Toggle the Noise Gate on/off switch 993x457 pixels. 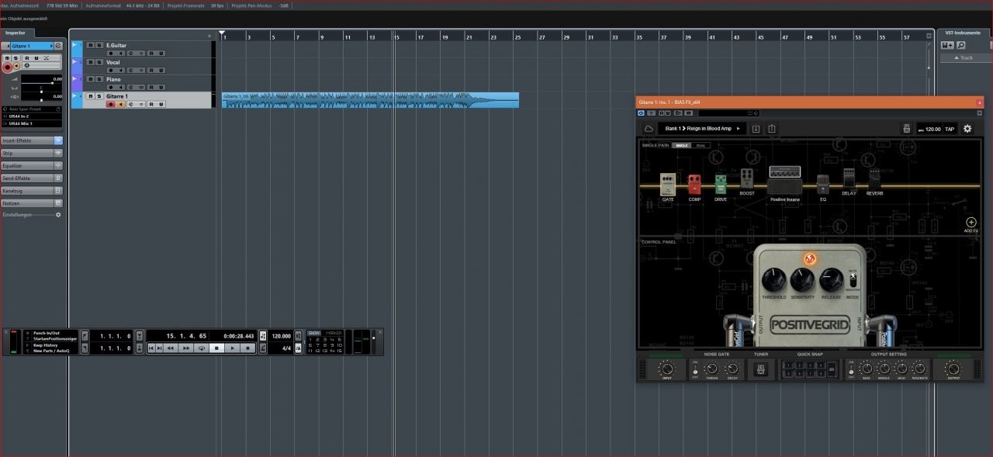[695, 370]
